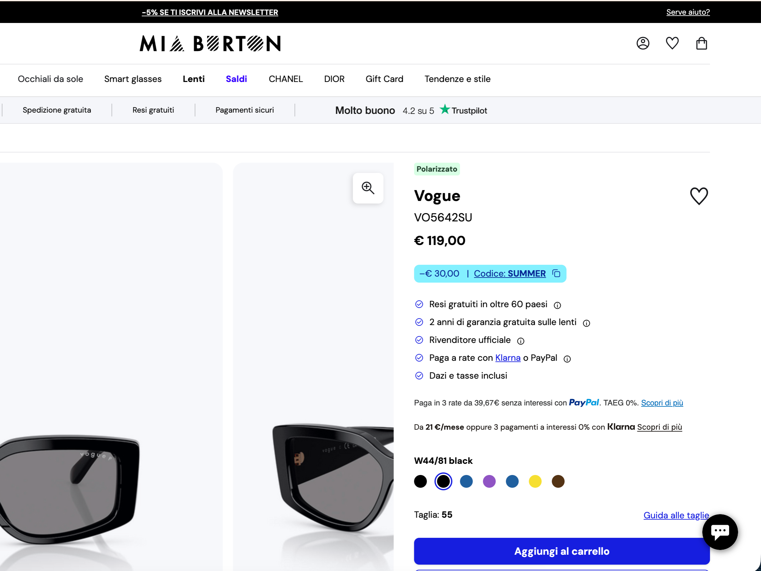Add Vogue VO5642SU to favorites heart
The width and height of the screenshot is (761, 571).
point(699,196)
